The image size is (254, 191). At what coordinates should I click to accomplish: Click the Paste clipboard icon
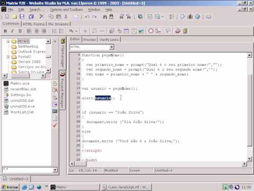click(x=58, y=16)
